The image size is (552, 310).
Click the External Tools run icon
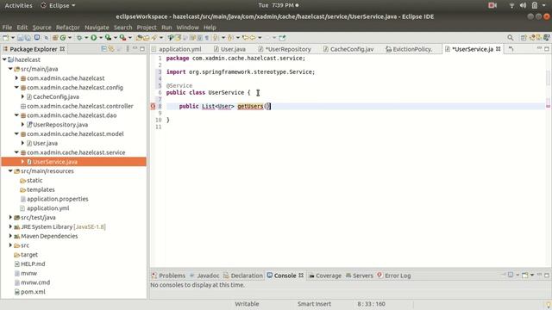122,38
